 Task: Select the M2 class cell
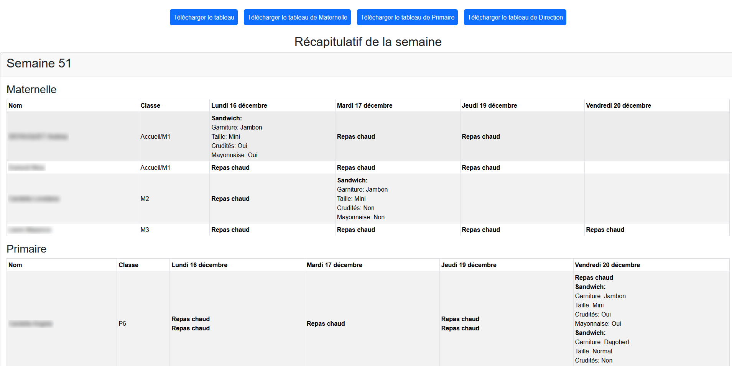tap(145, 199)
